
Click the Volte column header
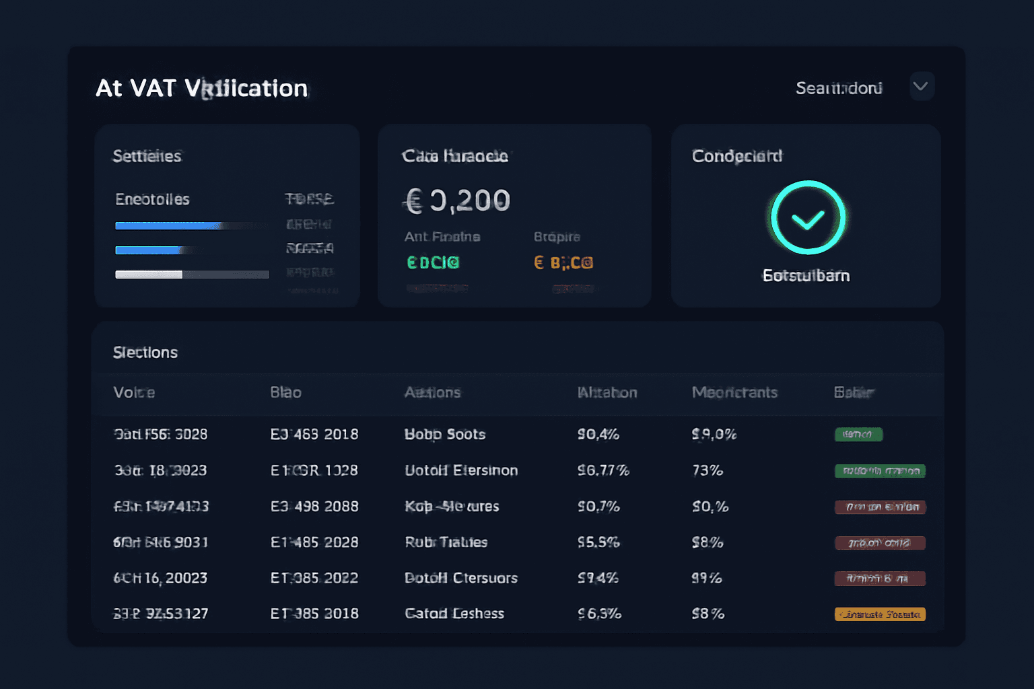click(134, 392)
